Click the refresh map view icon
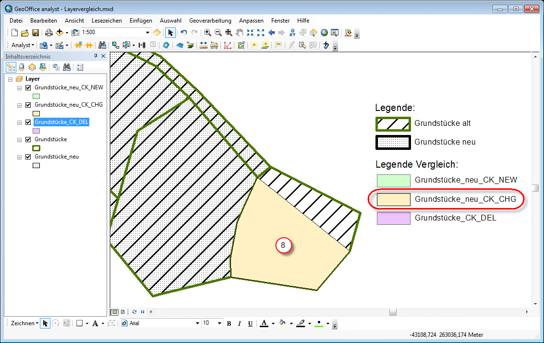 click(x=134, y=312)
